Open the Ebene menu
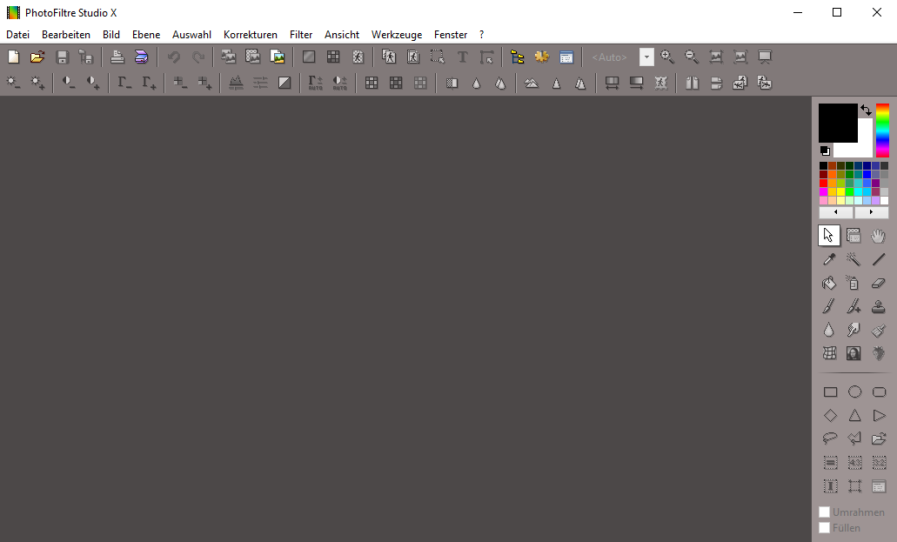The height and width of the screenshot is (542, 897). point(146,34)
